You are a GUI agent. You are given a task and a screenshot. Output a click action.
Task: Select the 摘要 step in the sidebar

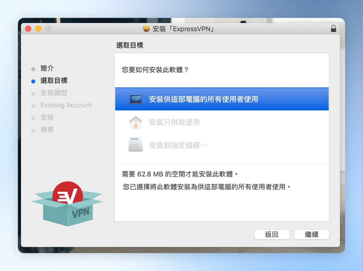click(47, 130)
